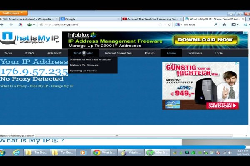The image size is (250, 166).
Task: Open the media player taskbar icon
Action: point(82,152)
